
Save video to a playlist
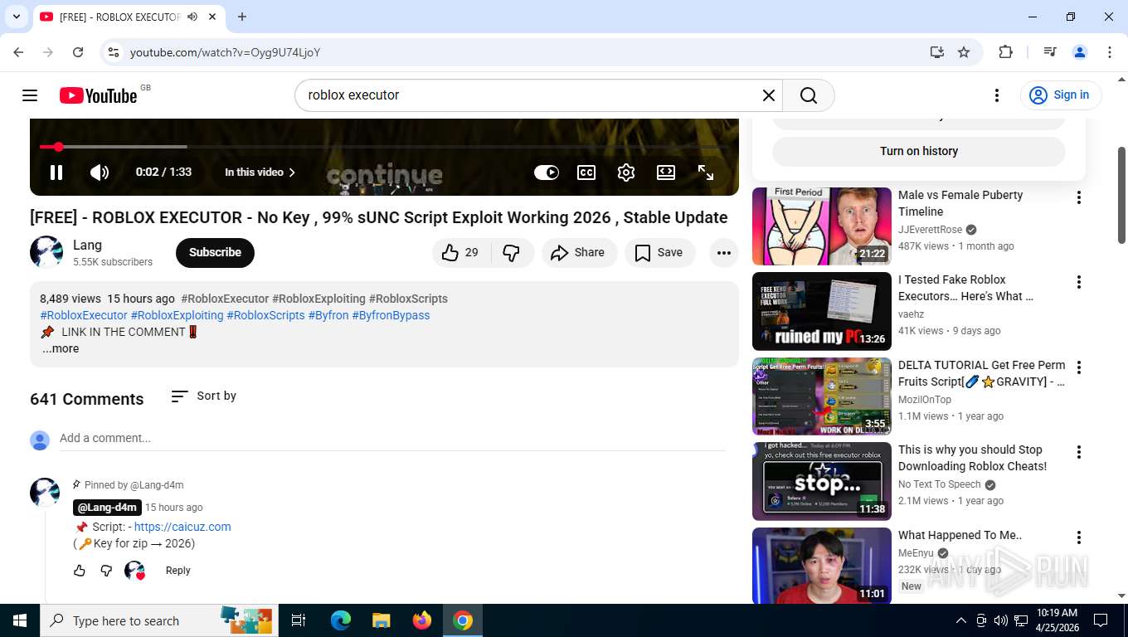pos(659,253)
